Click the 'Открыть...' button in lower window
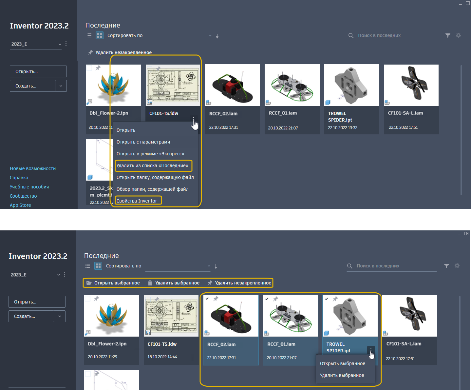 (37, 302)
